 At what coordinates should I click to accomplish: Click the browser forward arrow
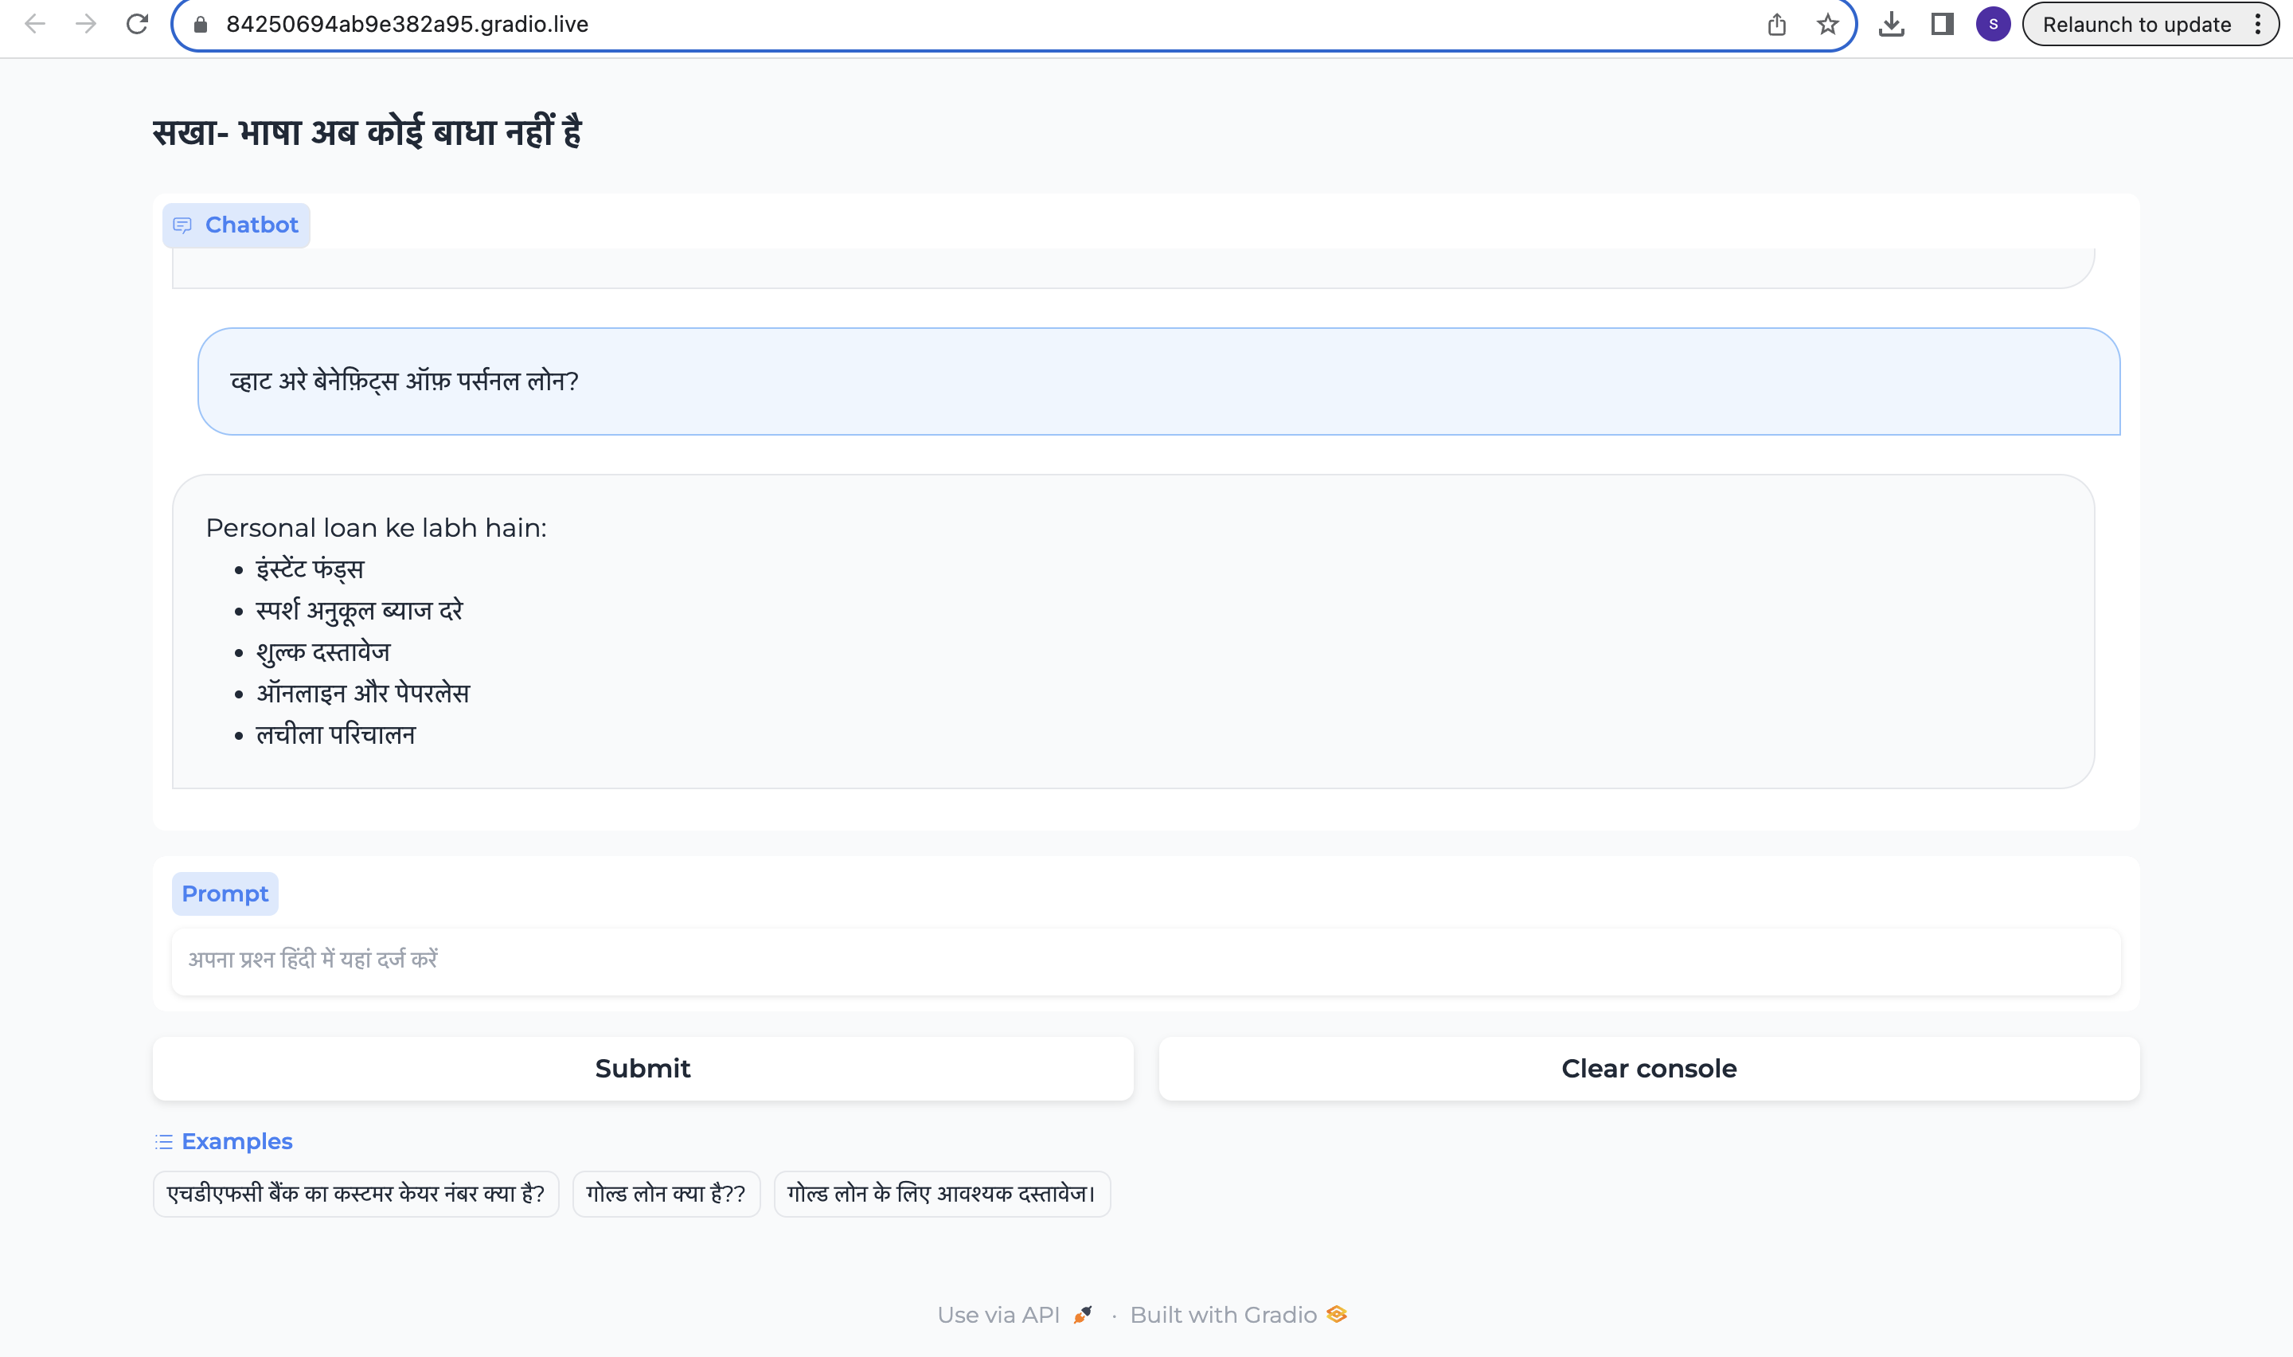pos(86,24)
